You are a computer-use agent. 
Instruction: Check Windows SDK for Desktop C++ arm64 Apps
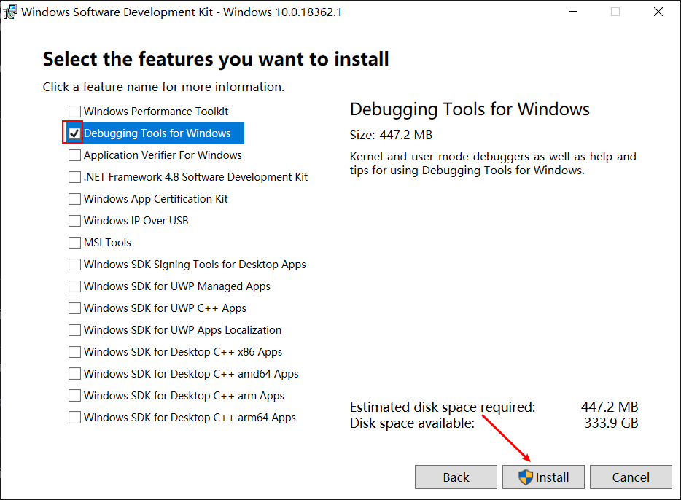tap(74, 417)
